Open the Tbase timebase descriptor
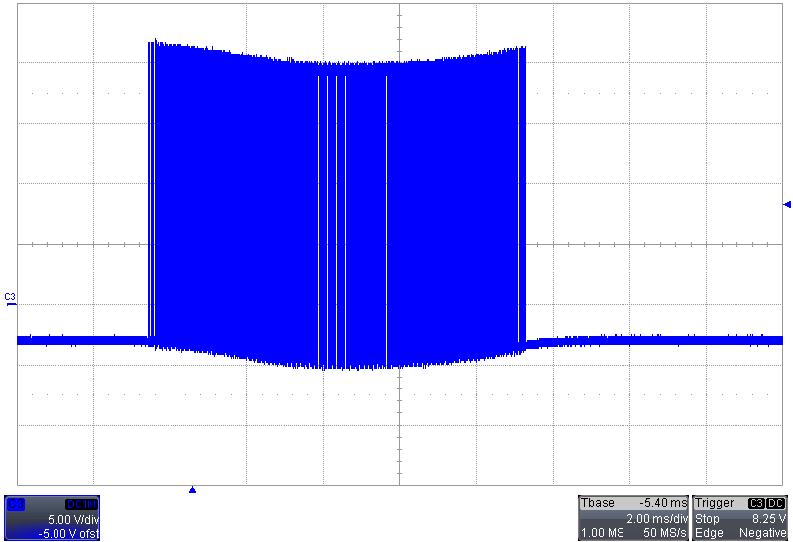The width and height of the screenshot is (793, 542). coord(633,518)
